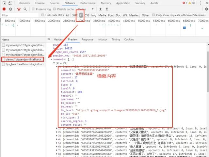Open the Initiator tab of the request

click(102, 39)
